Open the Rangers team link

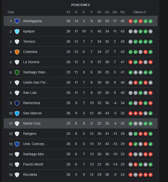click(30, 134)
